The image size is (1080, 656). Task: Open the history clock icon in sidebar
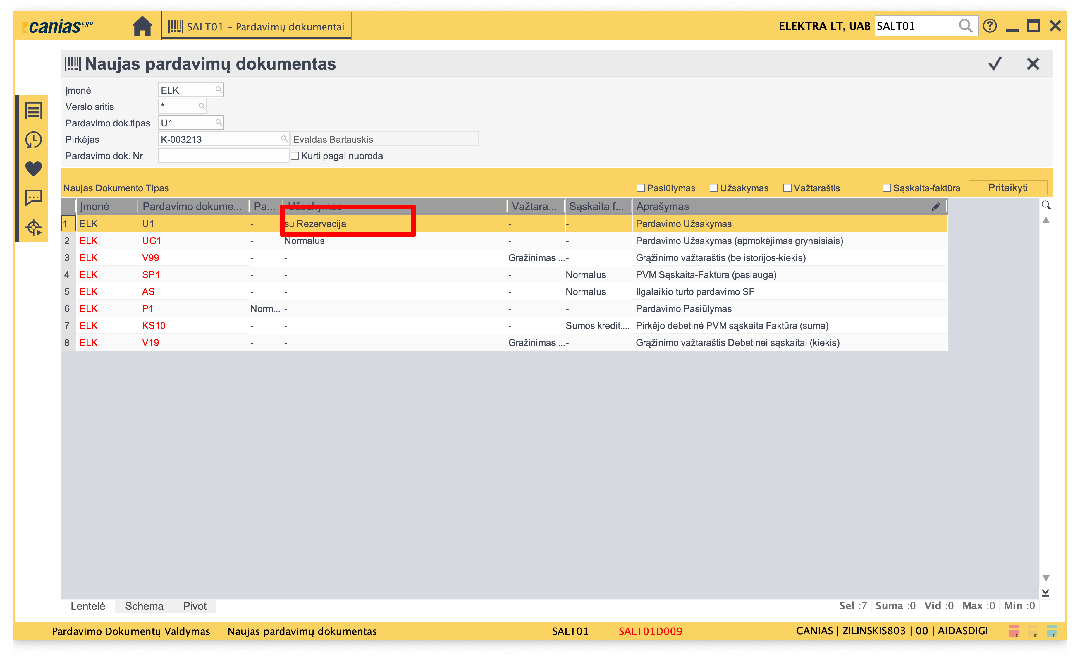(x=33, y=140)
